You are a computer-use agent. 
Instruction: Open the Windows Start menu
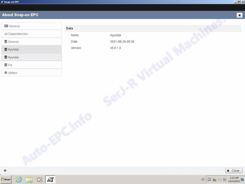click(6, 179)
